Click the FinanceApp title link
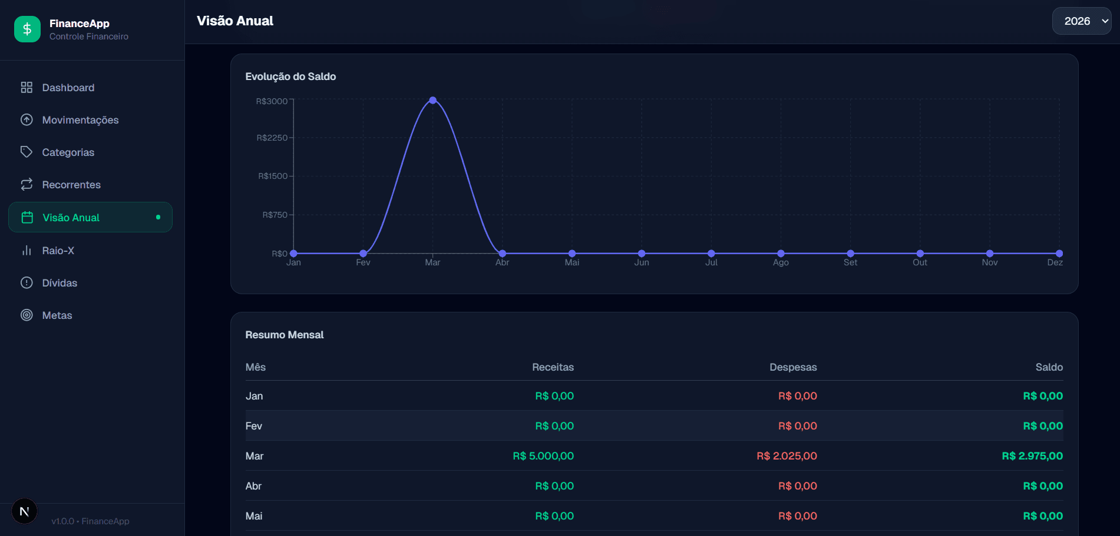The width and height of the screenshot is (1120, 536). pyautogui.click(x=80, y=24)
